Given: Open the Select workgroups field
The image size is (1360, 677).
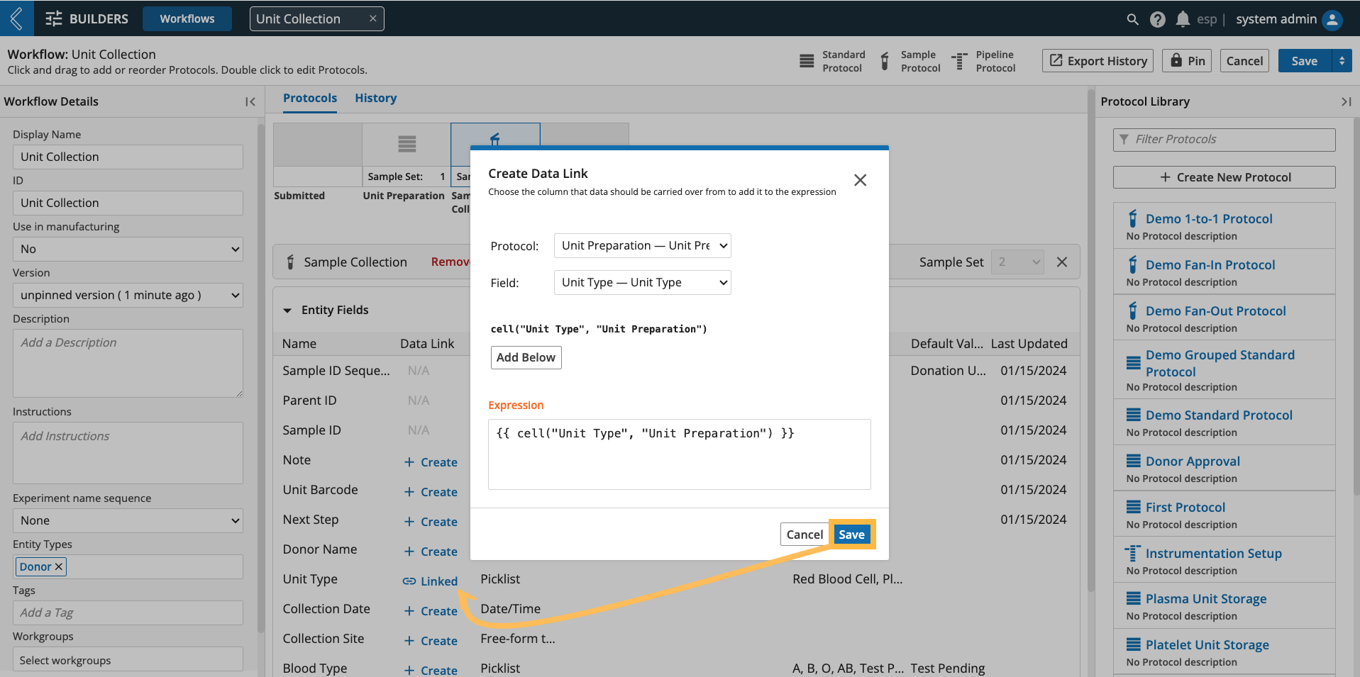Looking at the screenshot, I should (128, 660).
